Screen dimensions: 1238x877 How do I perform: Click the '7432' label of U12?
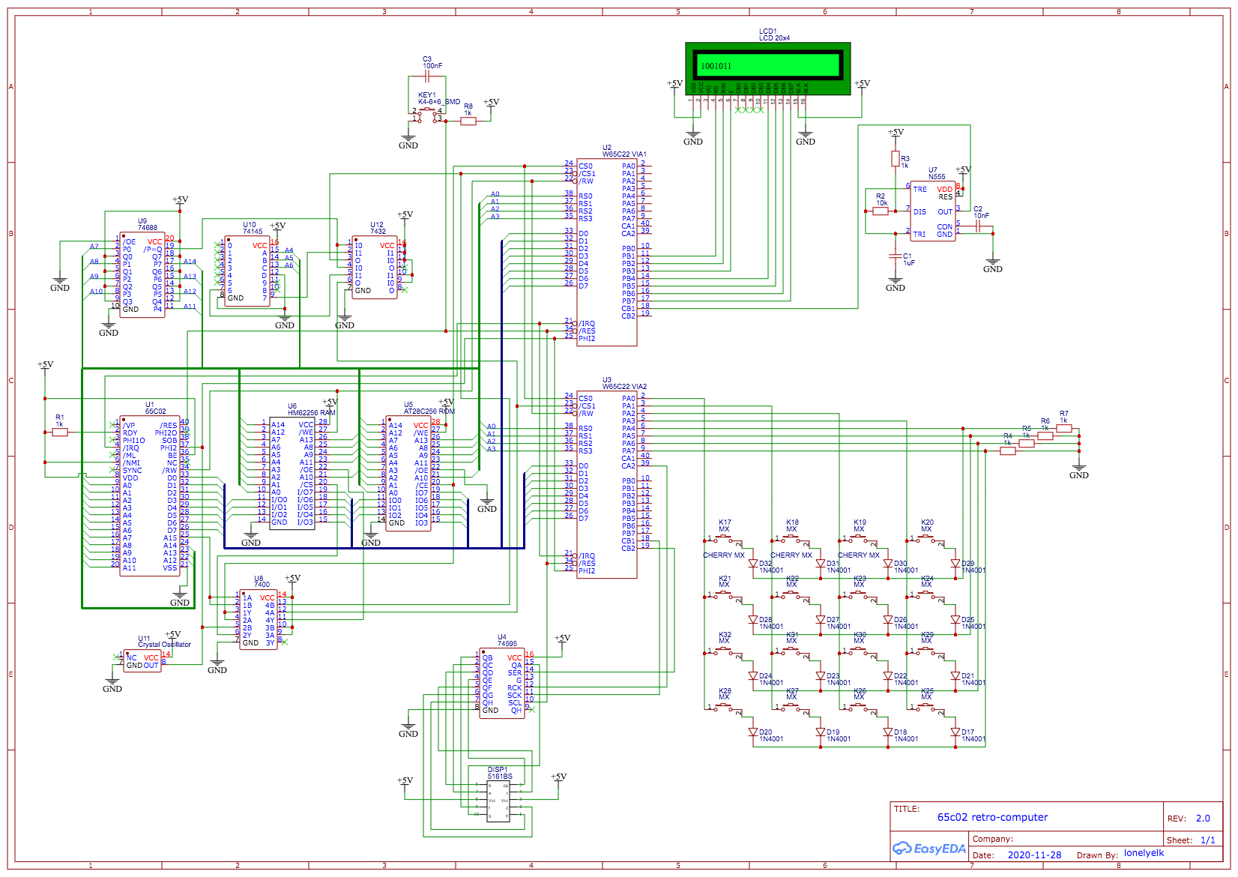pos(378,232)
